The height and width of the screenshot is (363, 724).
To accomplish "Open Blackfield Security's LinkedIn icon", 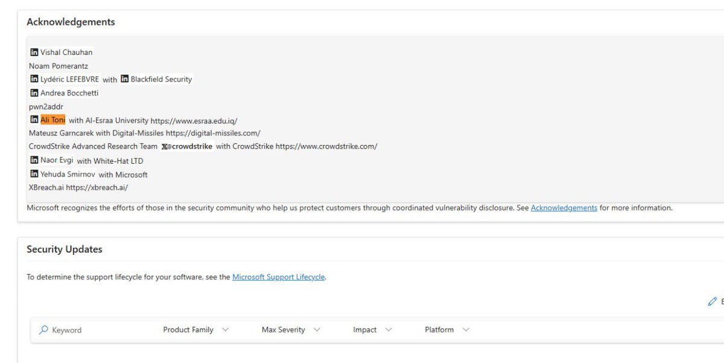I will 125,79.
